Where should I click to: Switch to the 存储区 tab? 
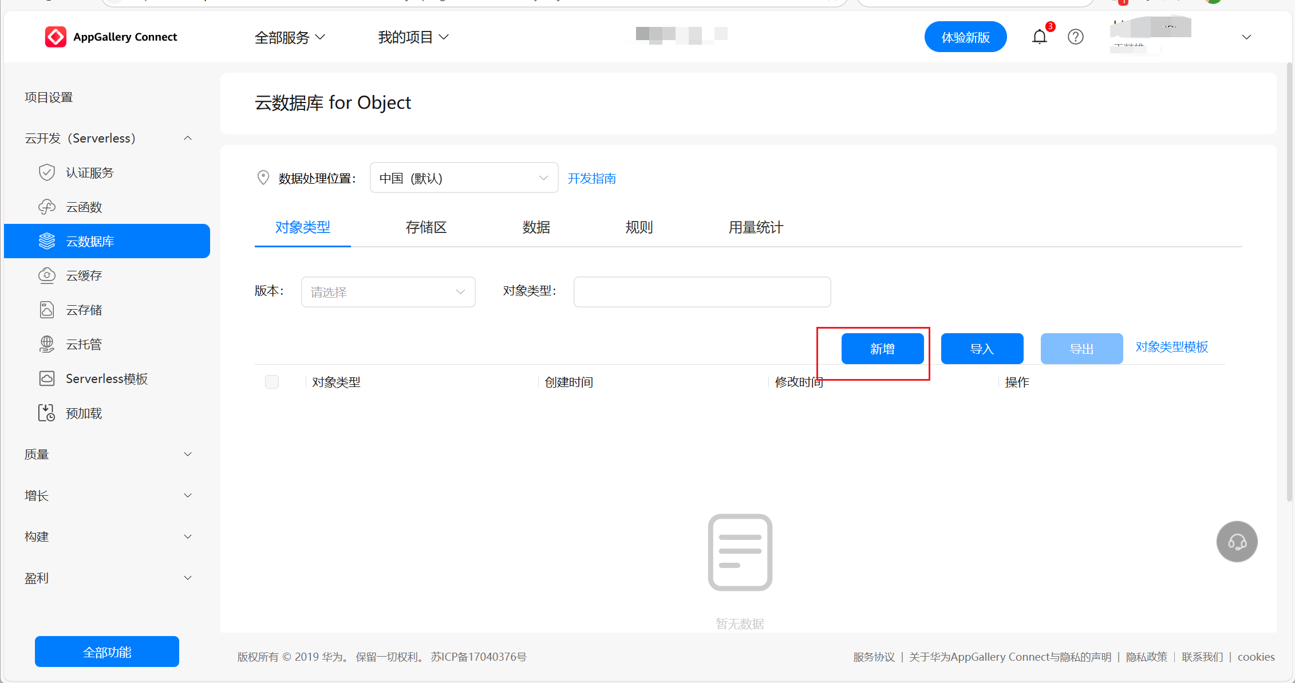[426, 227]
